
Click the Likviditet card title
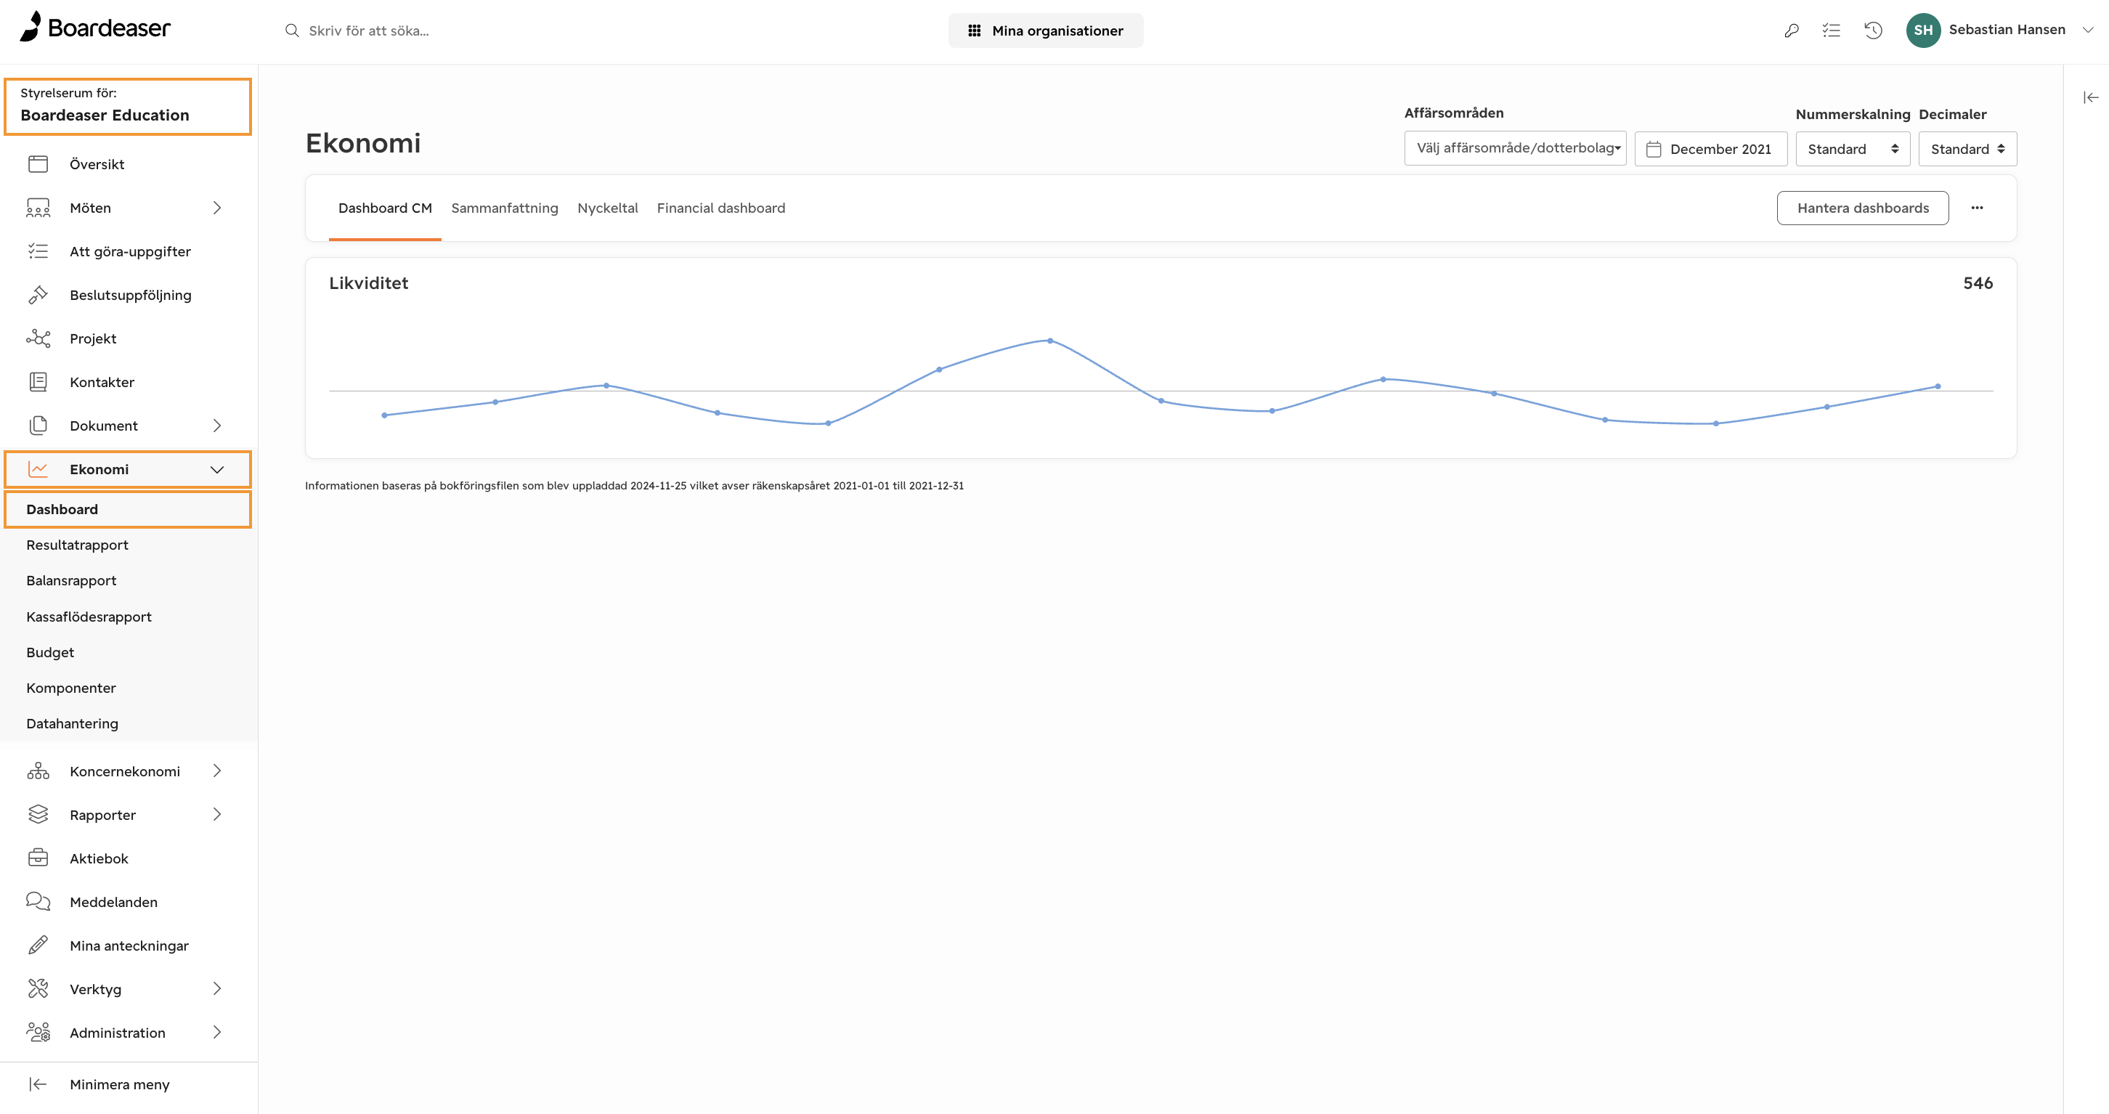[368, 283]
